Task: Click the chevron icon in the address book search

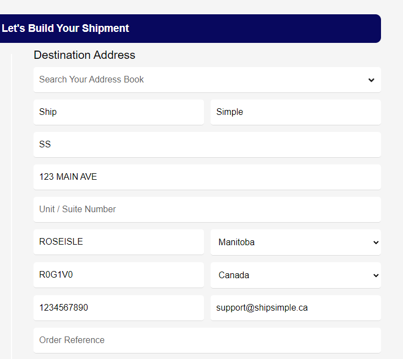Action: point(371,80)
